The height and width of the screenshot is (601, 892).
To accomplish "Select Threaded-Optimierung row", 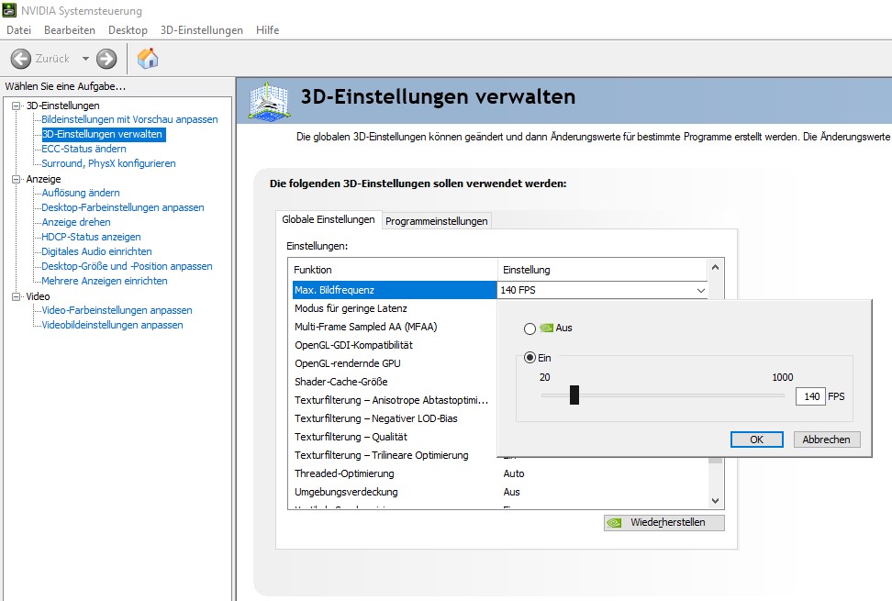I will tap(499, 473).
